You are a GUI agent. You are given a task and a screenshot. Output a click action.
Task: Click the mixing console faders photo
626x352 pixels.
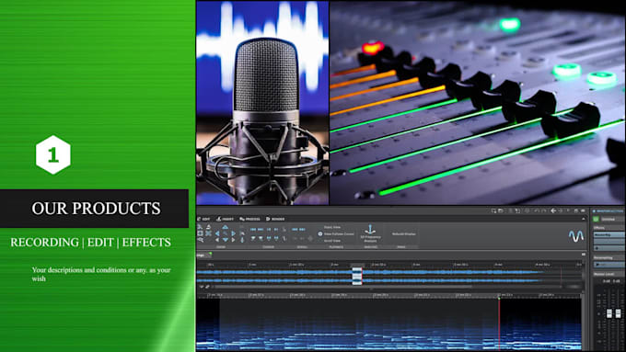(x=478, y=103)
